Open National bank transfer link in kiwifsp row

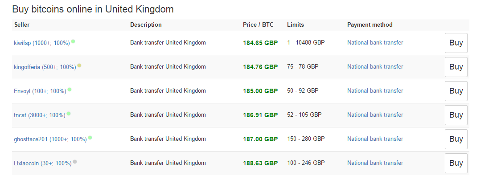(x=375, y=42)
